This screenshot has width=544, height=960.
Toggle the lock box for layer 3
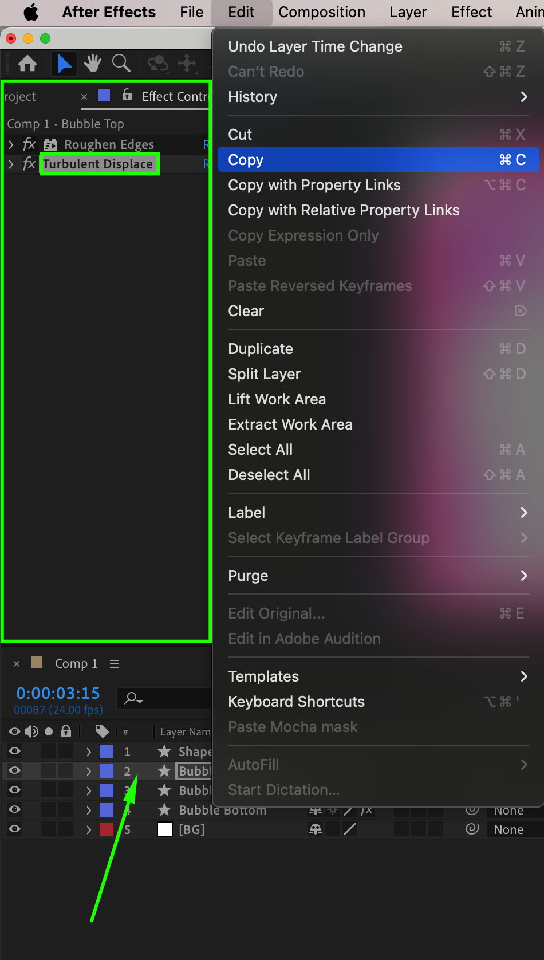[66, 790]
